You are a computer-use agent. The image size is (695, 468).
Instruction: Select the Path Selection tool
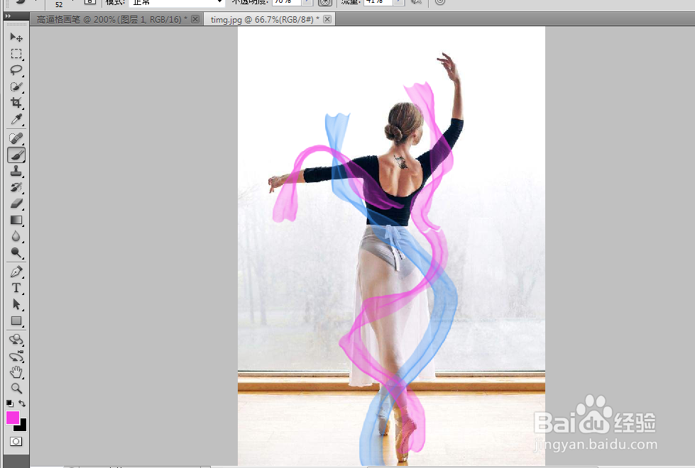16,305
